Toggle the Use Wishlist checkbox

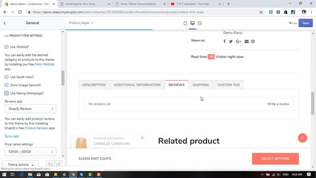pos(6,47)
